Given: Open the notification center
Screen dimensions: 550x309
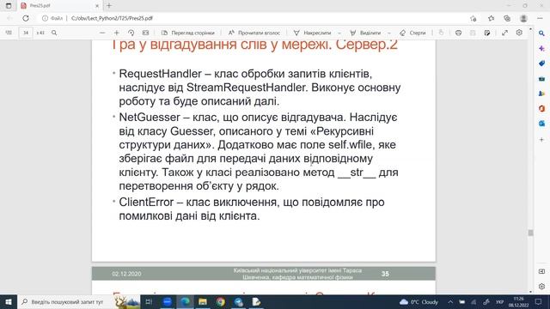Looking at the screenshot, I should (539, 301).
